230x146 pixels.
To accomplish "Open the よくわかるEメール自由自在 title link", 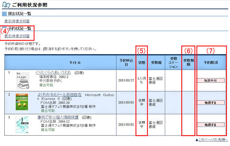I will point(59,94).
